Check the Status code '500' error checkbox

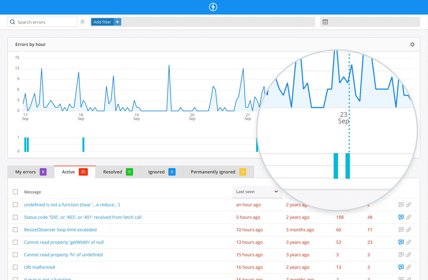tap(15, 217)
